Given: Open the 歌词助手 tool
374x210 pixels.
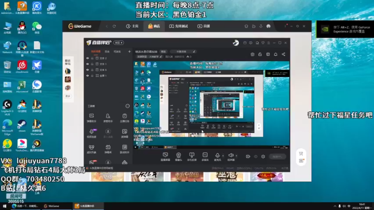Looking at the screenshot, I should (124, 149).
